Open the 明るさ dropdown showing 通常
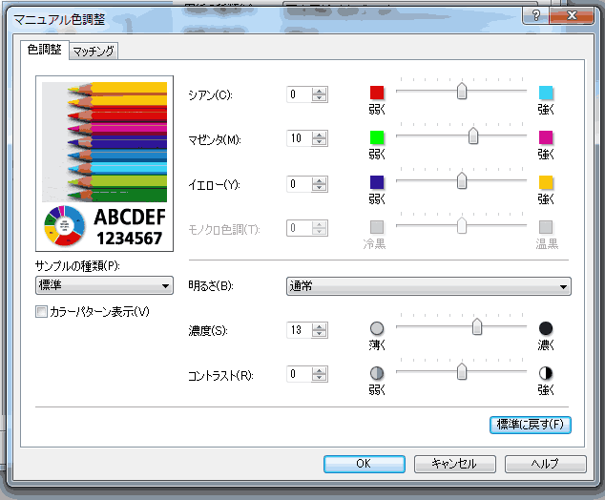 [428, 286]
